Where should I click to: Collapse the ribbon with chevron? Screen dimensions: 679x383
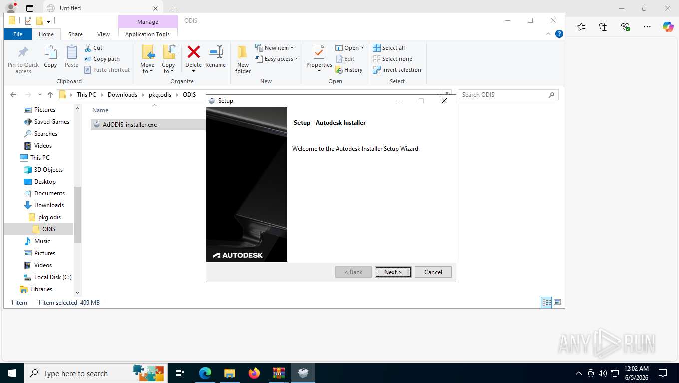(549, 34)
